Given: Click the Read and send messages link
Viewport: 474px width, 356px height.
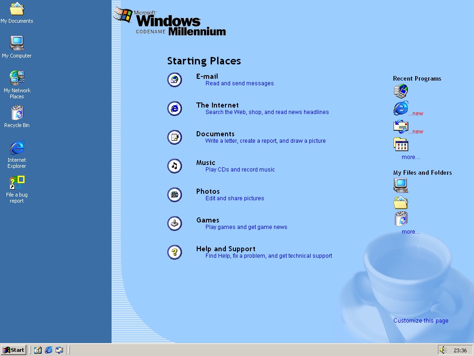Looking at the screenshot, I should coord(240,83).
